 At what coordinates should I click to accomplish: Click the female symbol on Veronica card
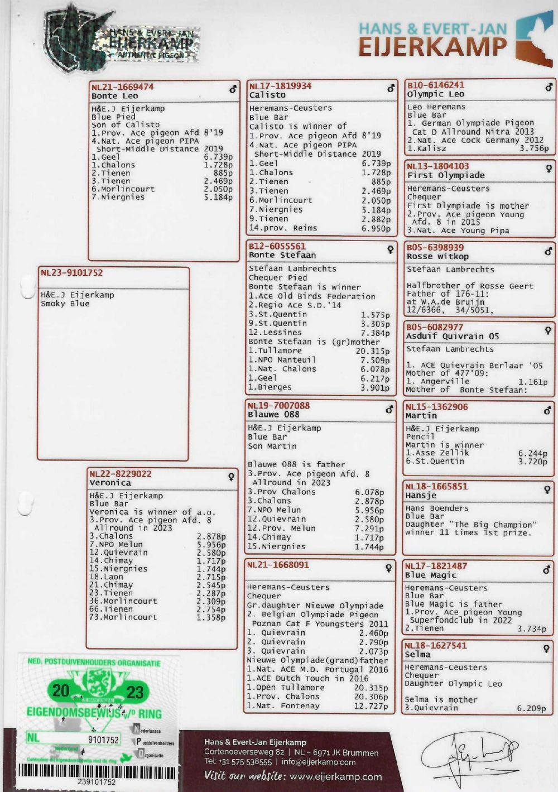point(230,477)
